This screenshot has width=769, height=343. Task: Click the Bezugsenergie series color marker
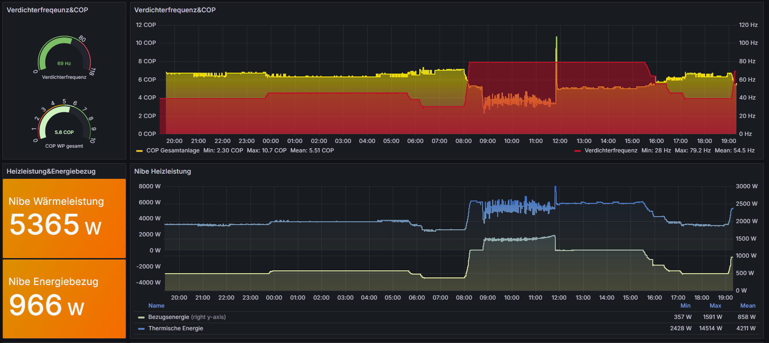click(141, 318)
